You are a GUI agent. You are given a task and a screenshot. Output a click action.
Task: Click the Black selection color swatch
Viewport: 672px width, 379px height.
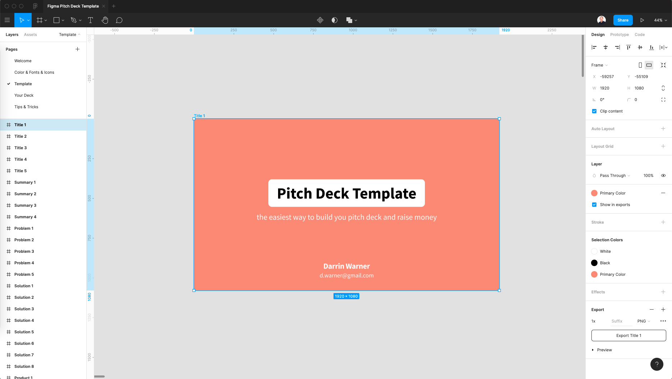pos(594,263)
